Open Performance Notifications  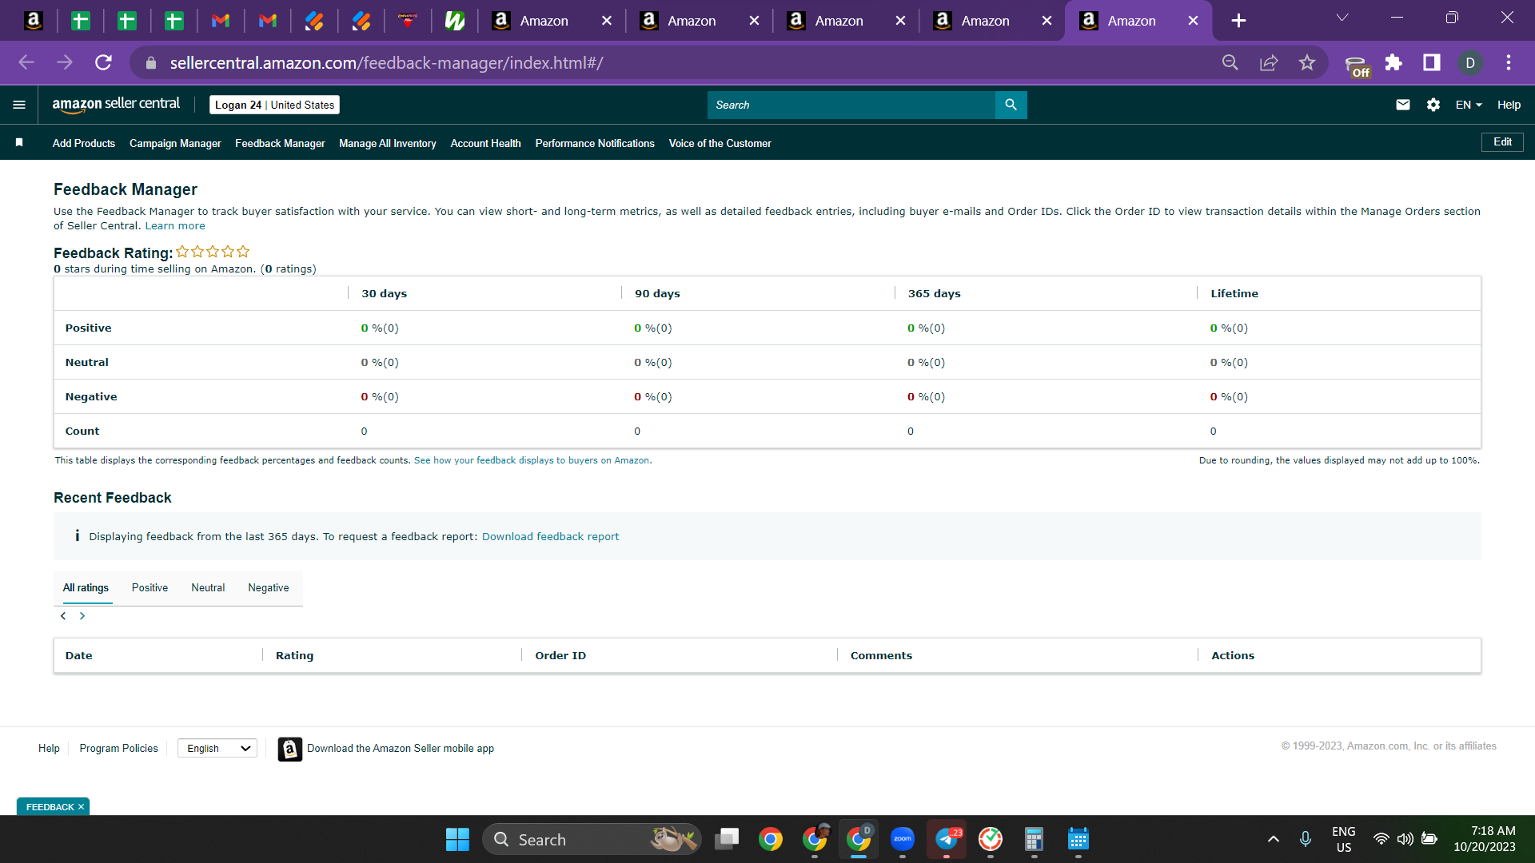pos(595,143)
